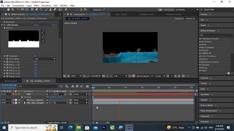The image size is (234, 131).
Task: Select the Rectangle shape tool
Action: tap(32, 9)
